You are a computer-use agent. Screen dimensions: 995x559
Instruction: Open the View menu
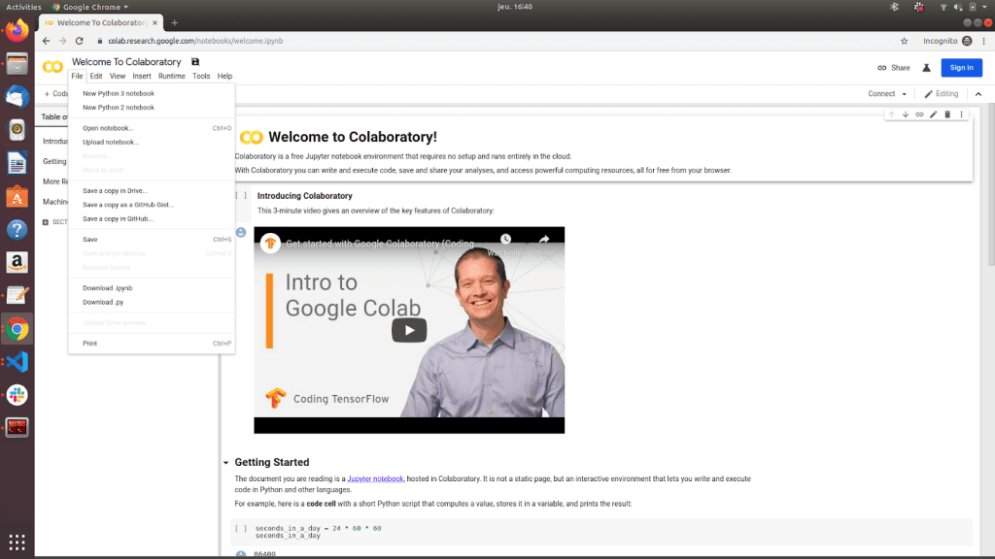(x=118, y=76)
